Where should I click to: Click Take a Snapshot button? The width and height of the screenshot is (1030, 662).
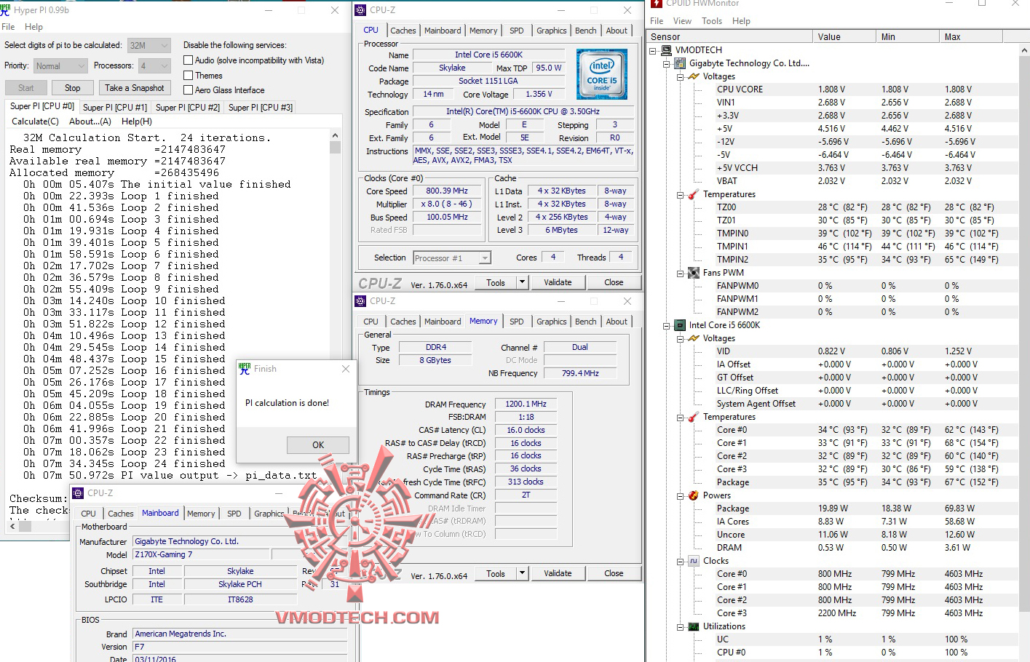(x=135, y=88)
